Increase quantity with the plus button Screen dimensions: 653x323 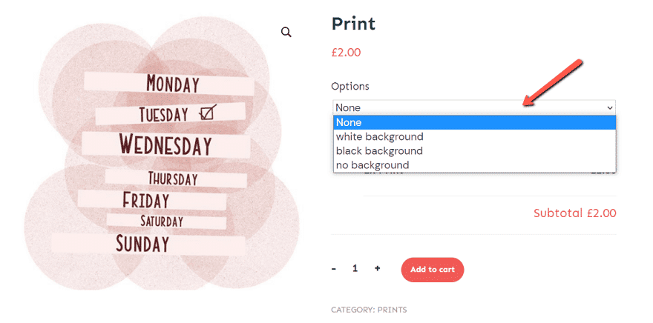pyautogui.click(x=377, y=269)
